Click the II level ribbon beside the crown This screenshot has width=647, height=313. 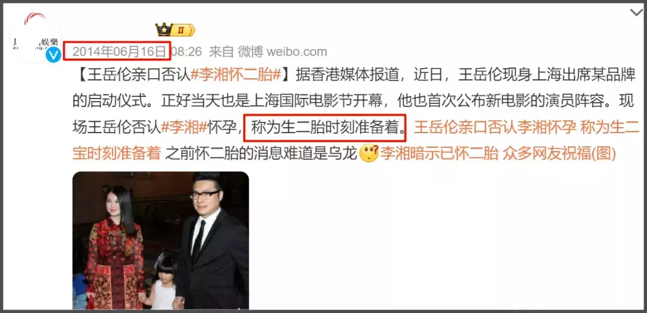[x=182, y=30]
